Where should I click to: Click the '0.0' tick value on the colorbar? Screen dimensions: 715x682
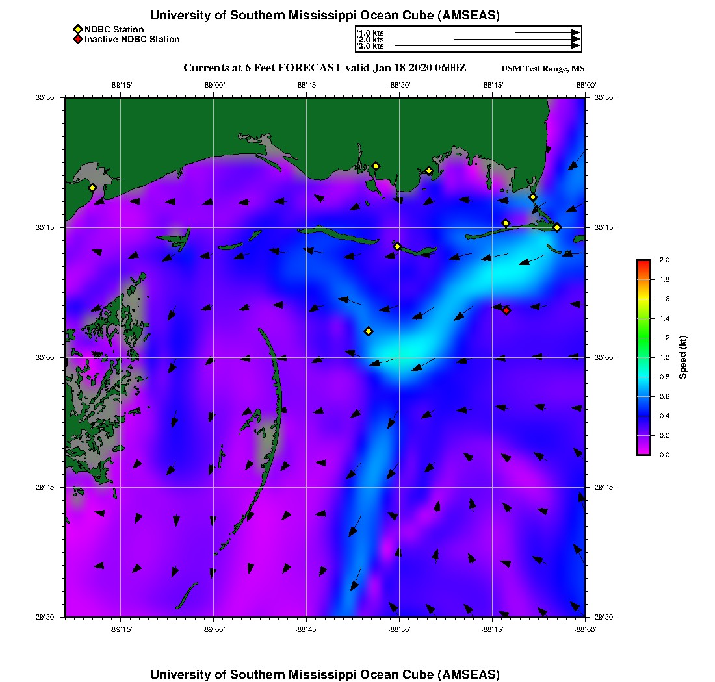(x=664, y=455)
